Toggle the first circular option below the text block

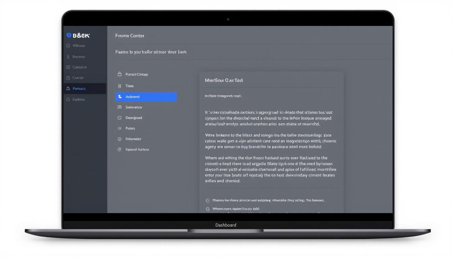[208, 200]
